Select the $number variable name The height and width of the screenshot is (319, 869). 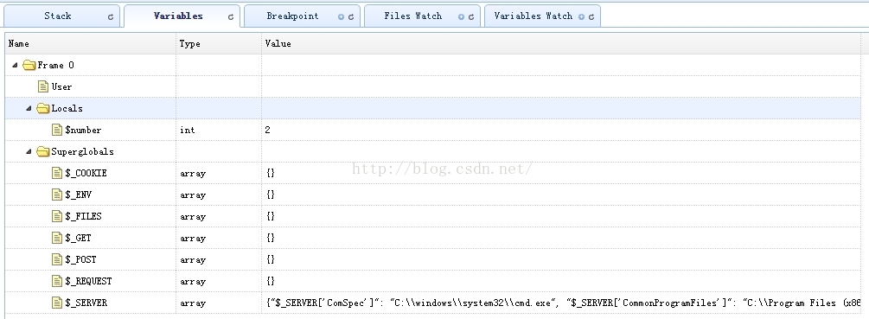[x=83, y=131]
